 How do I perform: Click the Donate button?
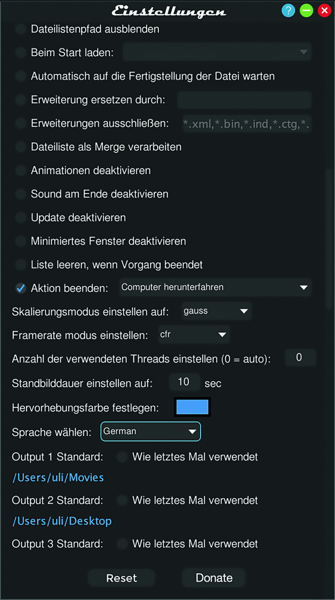pyautogui.click(x=213, y=578)
